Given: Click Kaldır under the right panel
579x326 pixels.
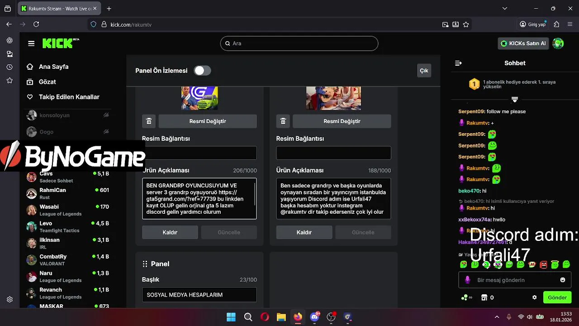Looking at the screenshot, I should 304,232.
